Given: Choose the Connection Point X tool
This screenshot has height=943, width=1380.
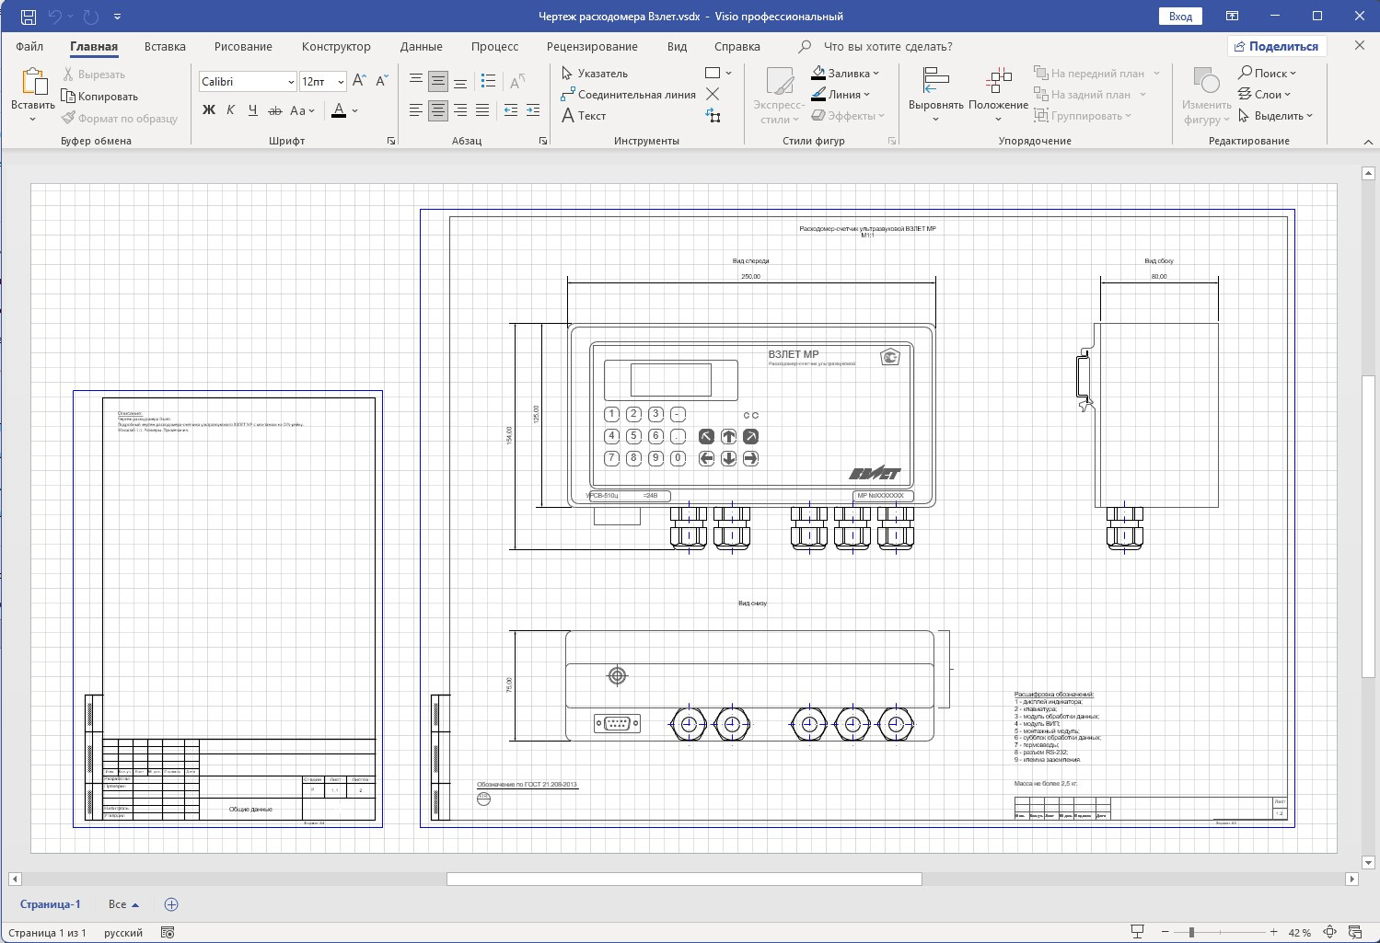Looking at the screenshot, I should [713, 95].
